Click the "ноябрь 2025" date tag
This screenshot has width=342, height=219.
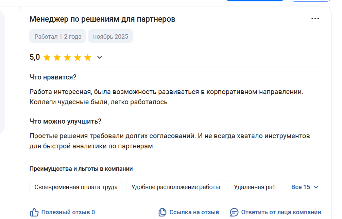pyautogui.click(x=110, y=37)
